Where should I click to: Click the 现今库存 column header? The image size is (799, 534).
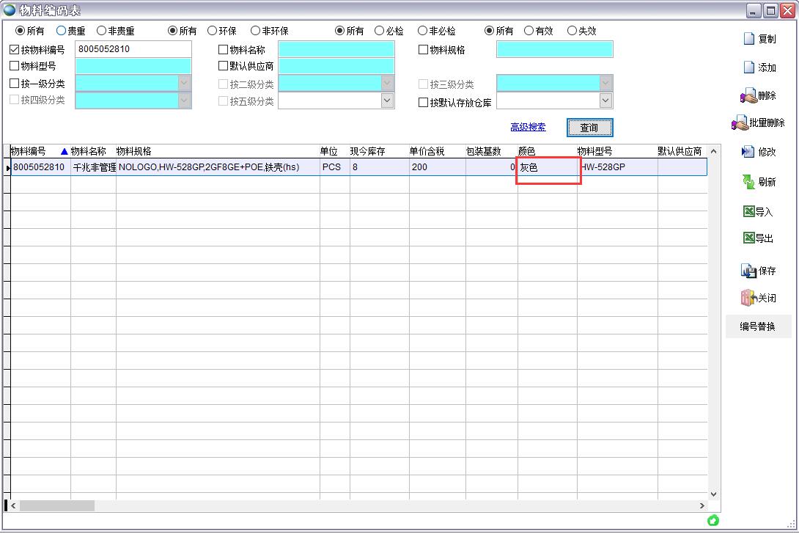tap(367, 151)
